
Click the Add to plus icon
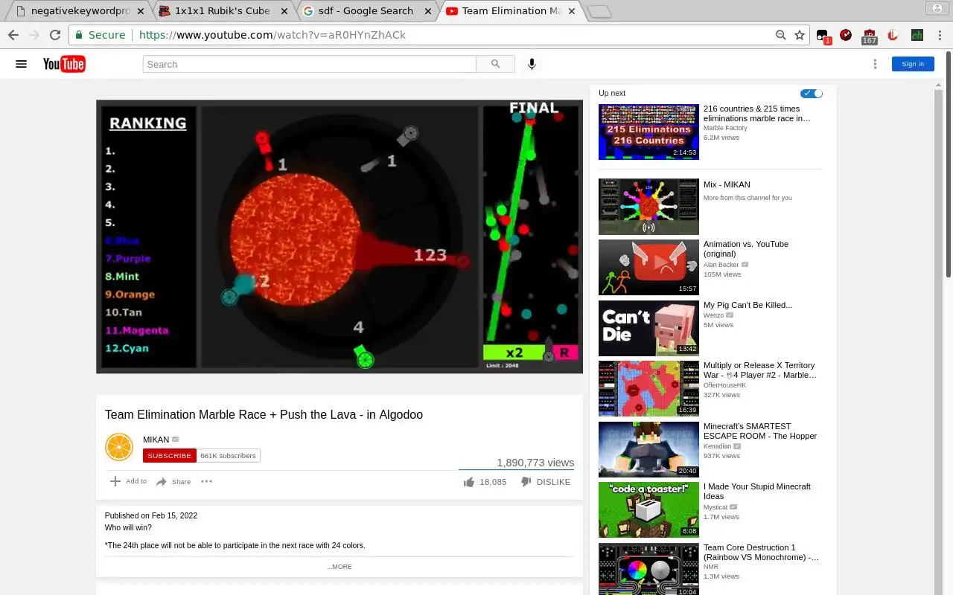click(115, 481)
